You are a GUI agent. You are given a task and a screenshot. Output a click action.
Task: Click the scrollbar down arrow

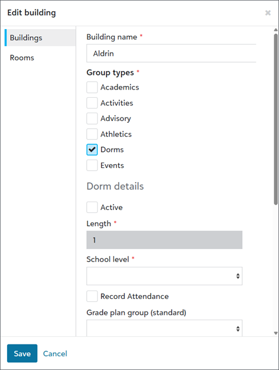[x=275, y=333]
